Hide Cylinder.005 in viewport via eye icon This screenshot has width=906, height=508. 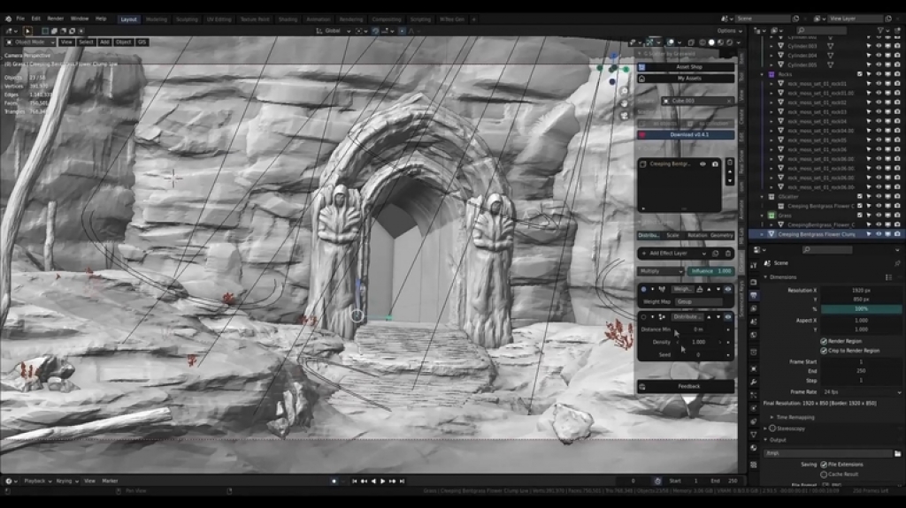[879, 65]
